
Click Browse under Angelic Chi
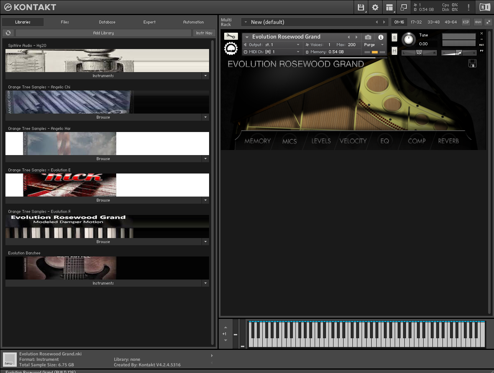103,117
